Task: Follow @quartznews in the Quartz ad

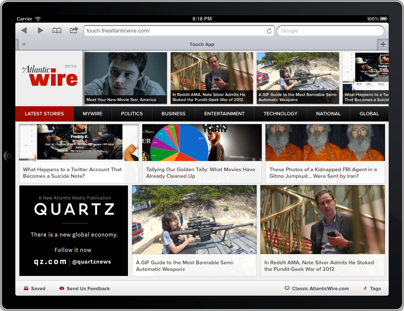Action: pyautogui.click(x=92, y=262)
